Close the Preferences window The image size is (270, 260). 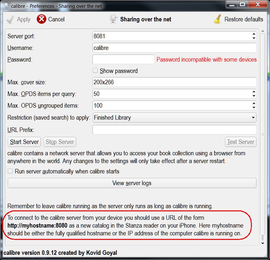[x=258, y=5]
